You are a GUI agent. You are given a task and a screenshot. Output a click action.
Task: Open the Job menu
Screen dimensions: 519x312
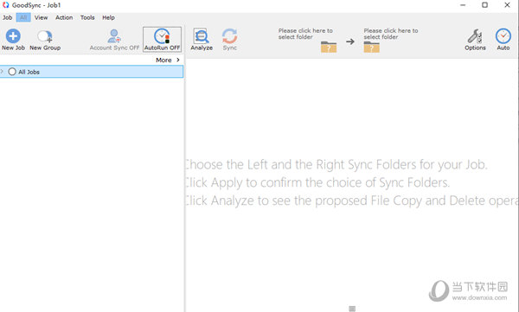click(7, 17)
